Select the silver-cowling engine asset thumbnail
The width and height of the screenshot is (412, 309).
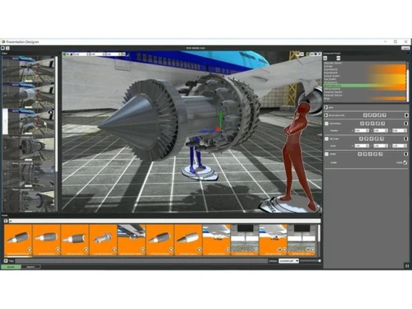(x=188, y=240)
